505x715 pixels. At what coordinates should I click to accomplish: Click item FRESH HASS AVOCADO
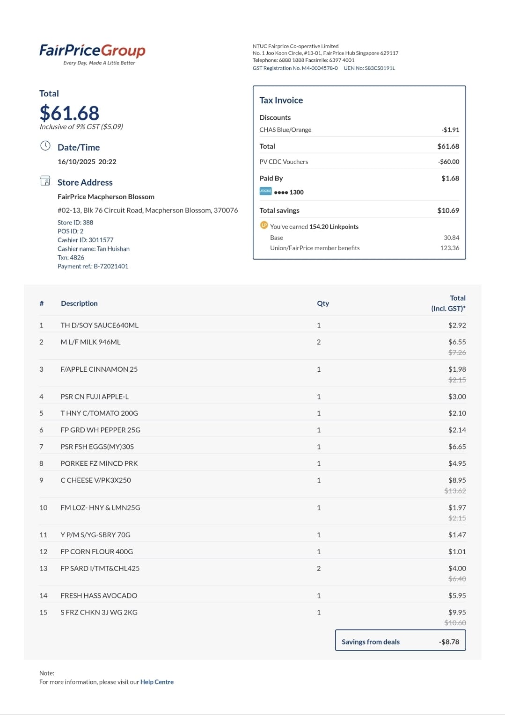tap(99, 596)
